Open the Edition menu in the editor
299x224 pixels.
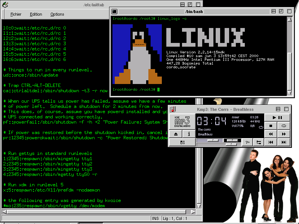coord(36,14)
